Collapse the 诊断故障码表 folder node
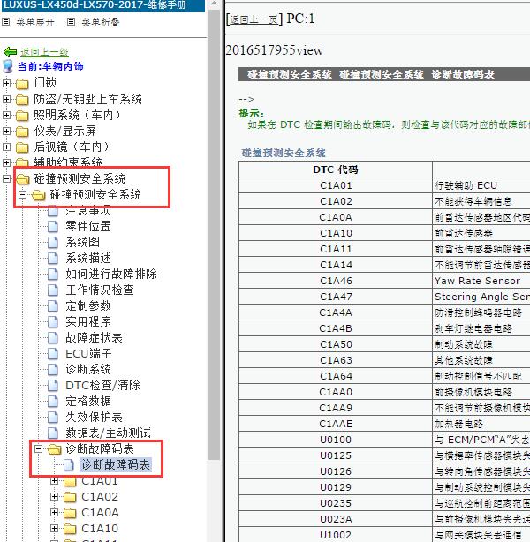The image size is (530, 542). point(38,449)
